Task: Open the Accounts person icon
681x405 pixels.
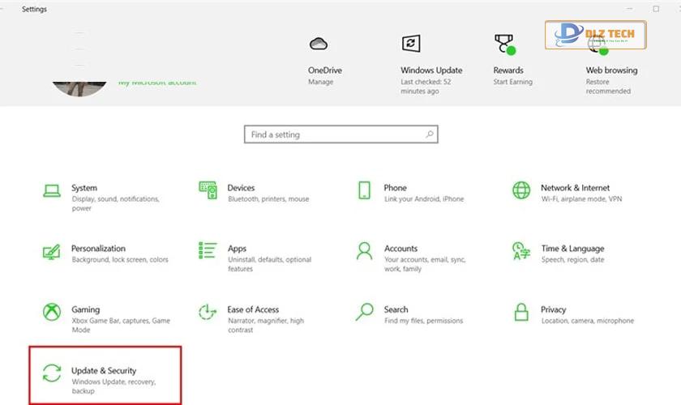Action: tap(364, 251)
